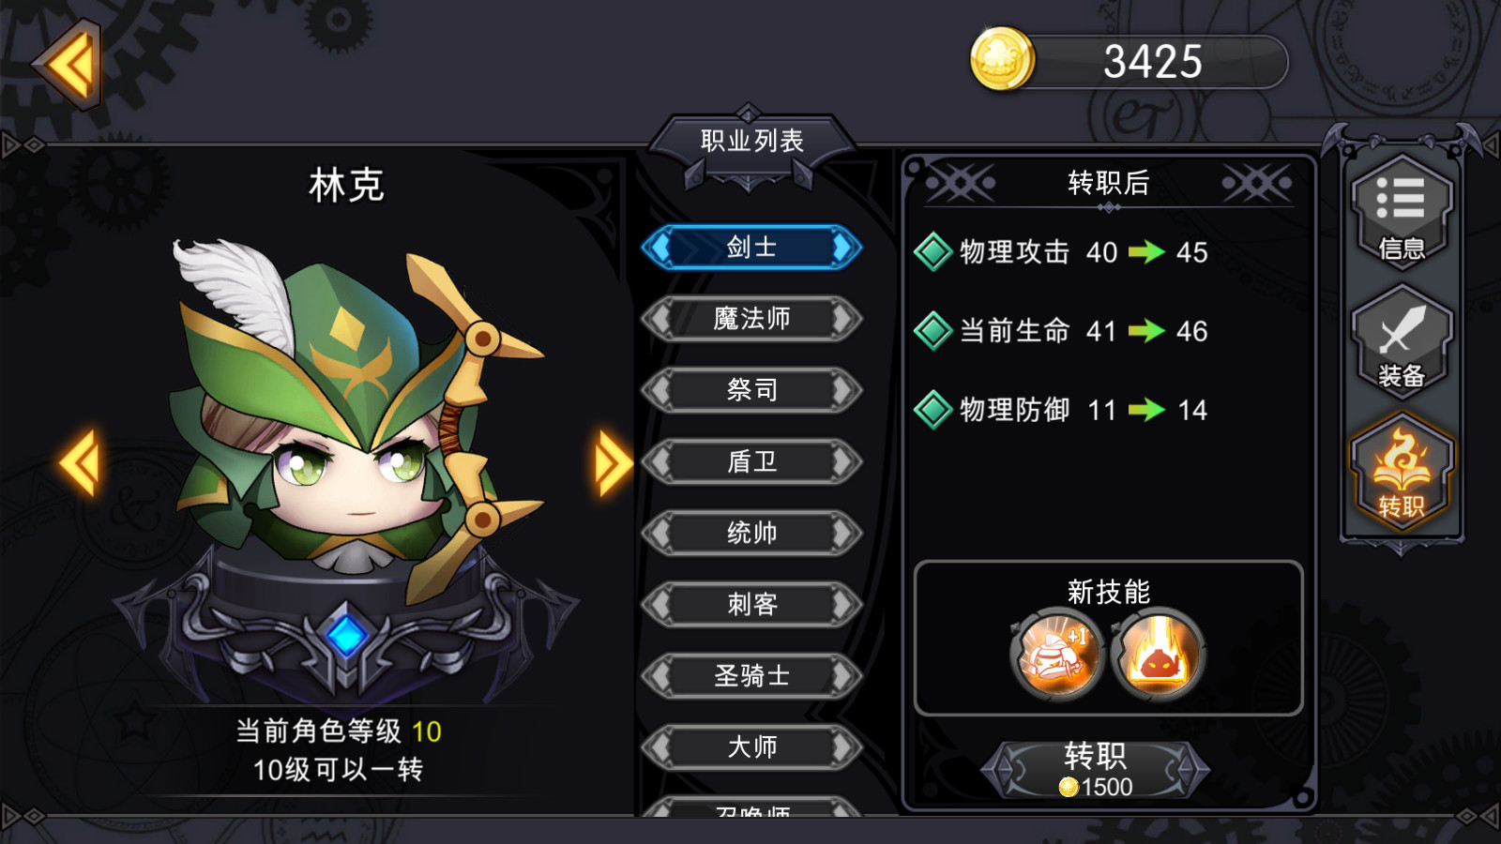
Task: Open the 装备 equipment sword icon
Action: click(1402, 341)
